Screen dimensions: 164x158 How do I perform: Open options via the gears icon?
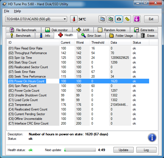click(x=127, y=19)
